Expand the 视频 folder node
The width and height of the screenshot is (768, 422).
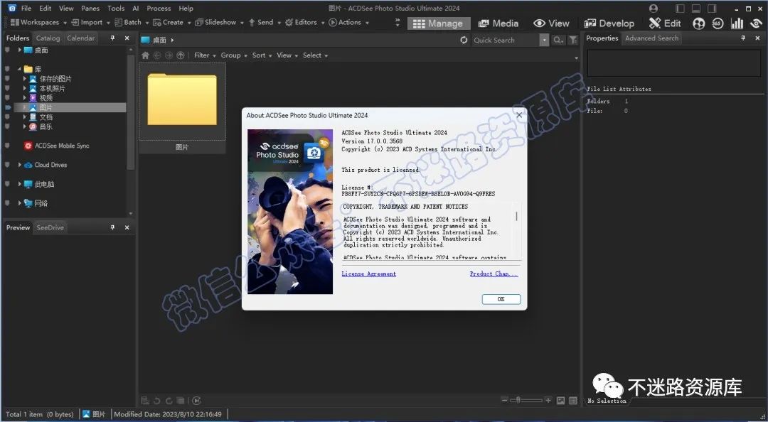[x=24, y=98]
